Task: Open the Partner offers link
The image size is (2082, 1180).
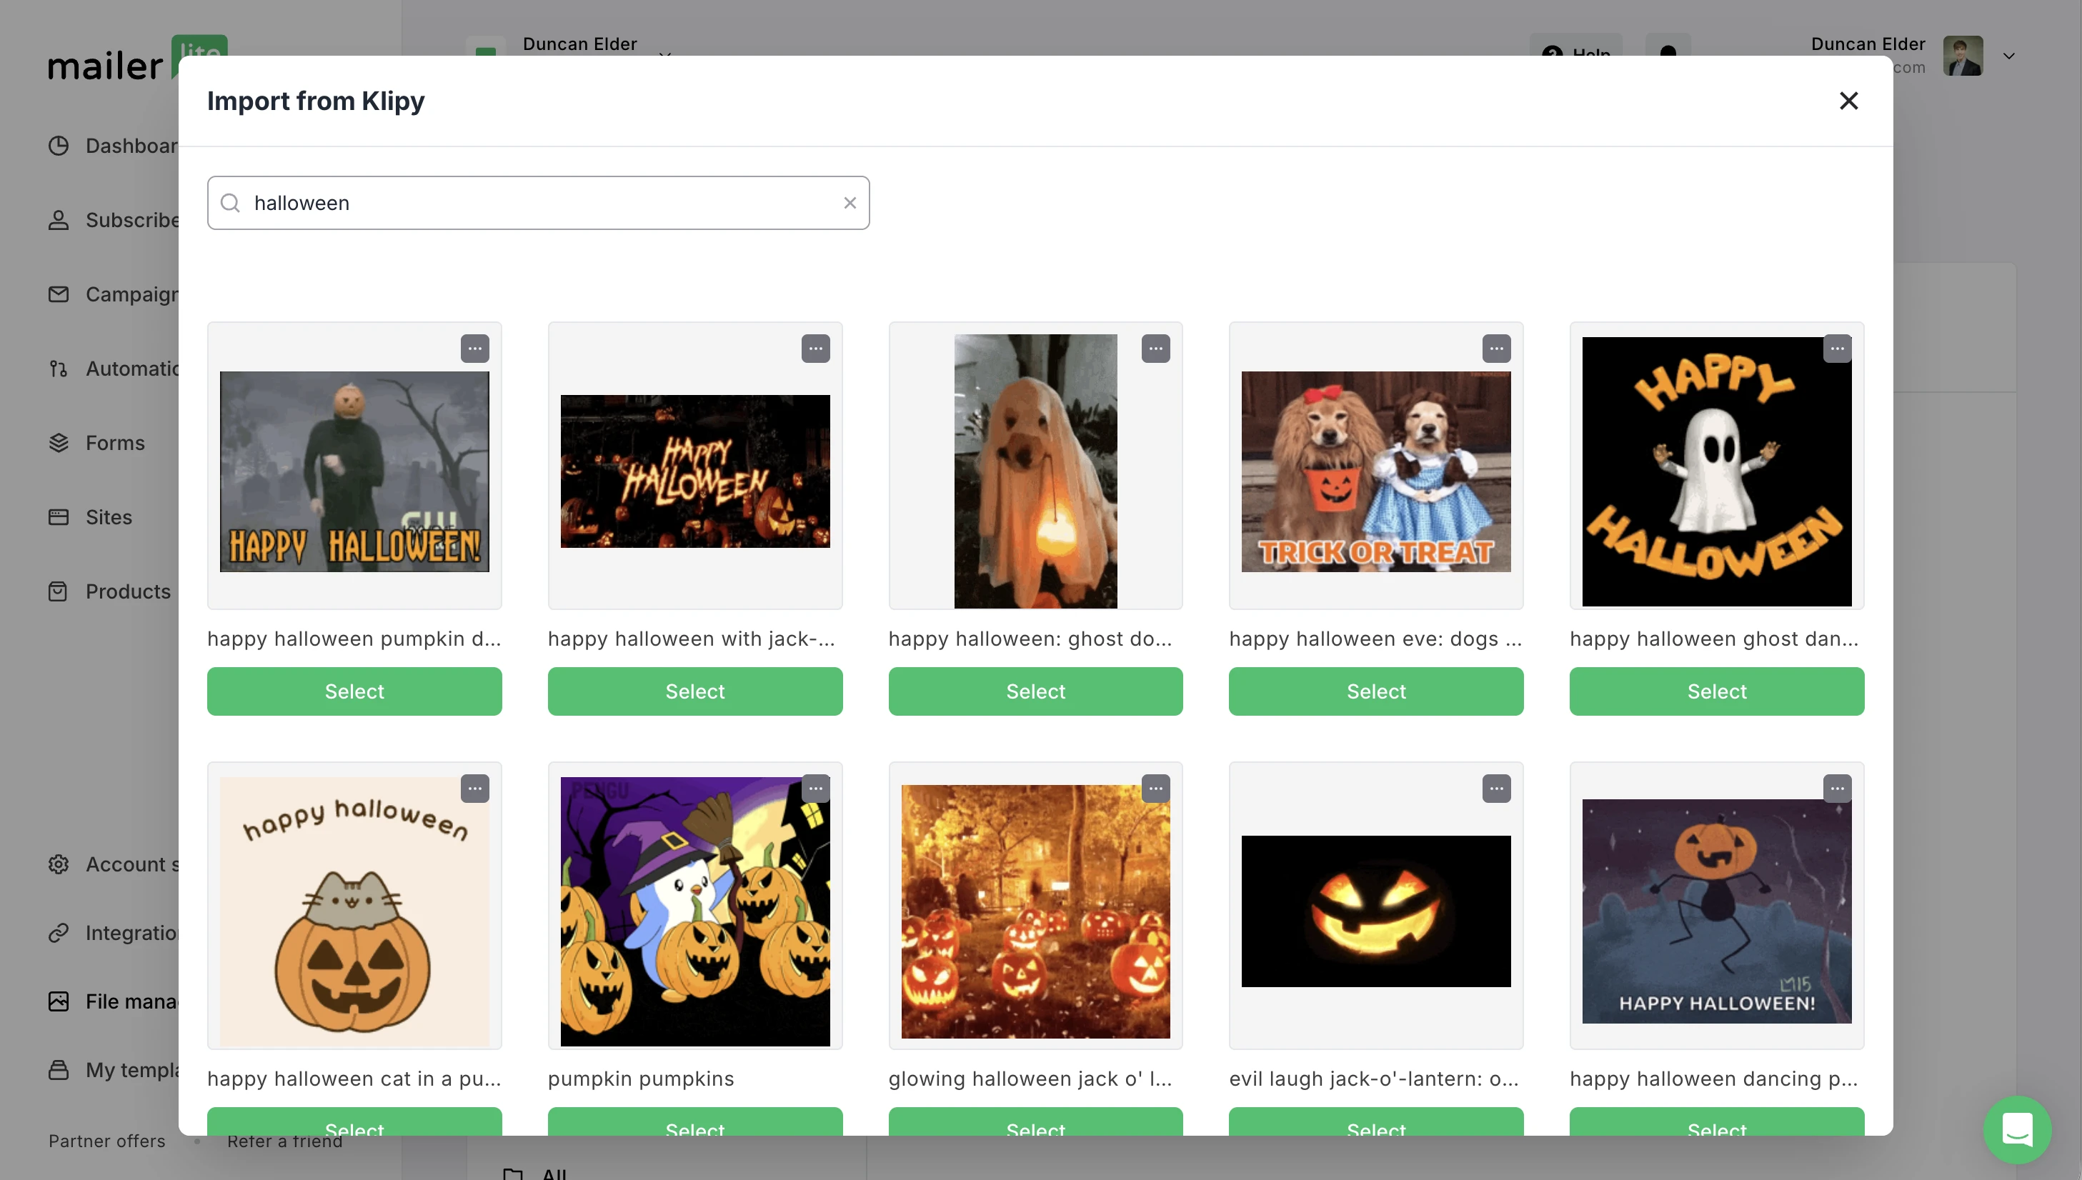Action: point(106,1141)
